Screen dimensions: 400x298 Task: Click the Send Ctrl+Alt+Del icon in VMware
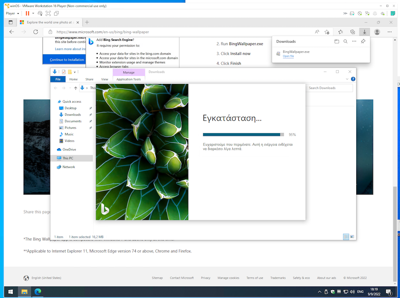coord(40,13)
